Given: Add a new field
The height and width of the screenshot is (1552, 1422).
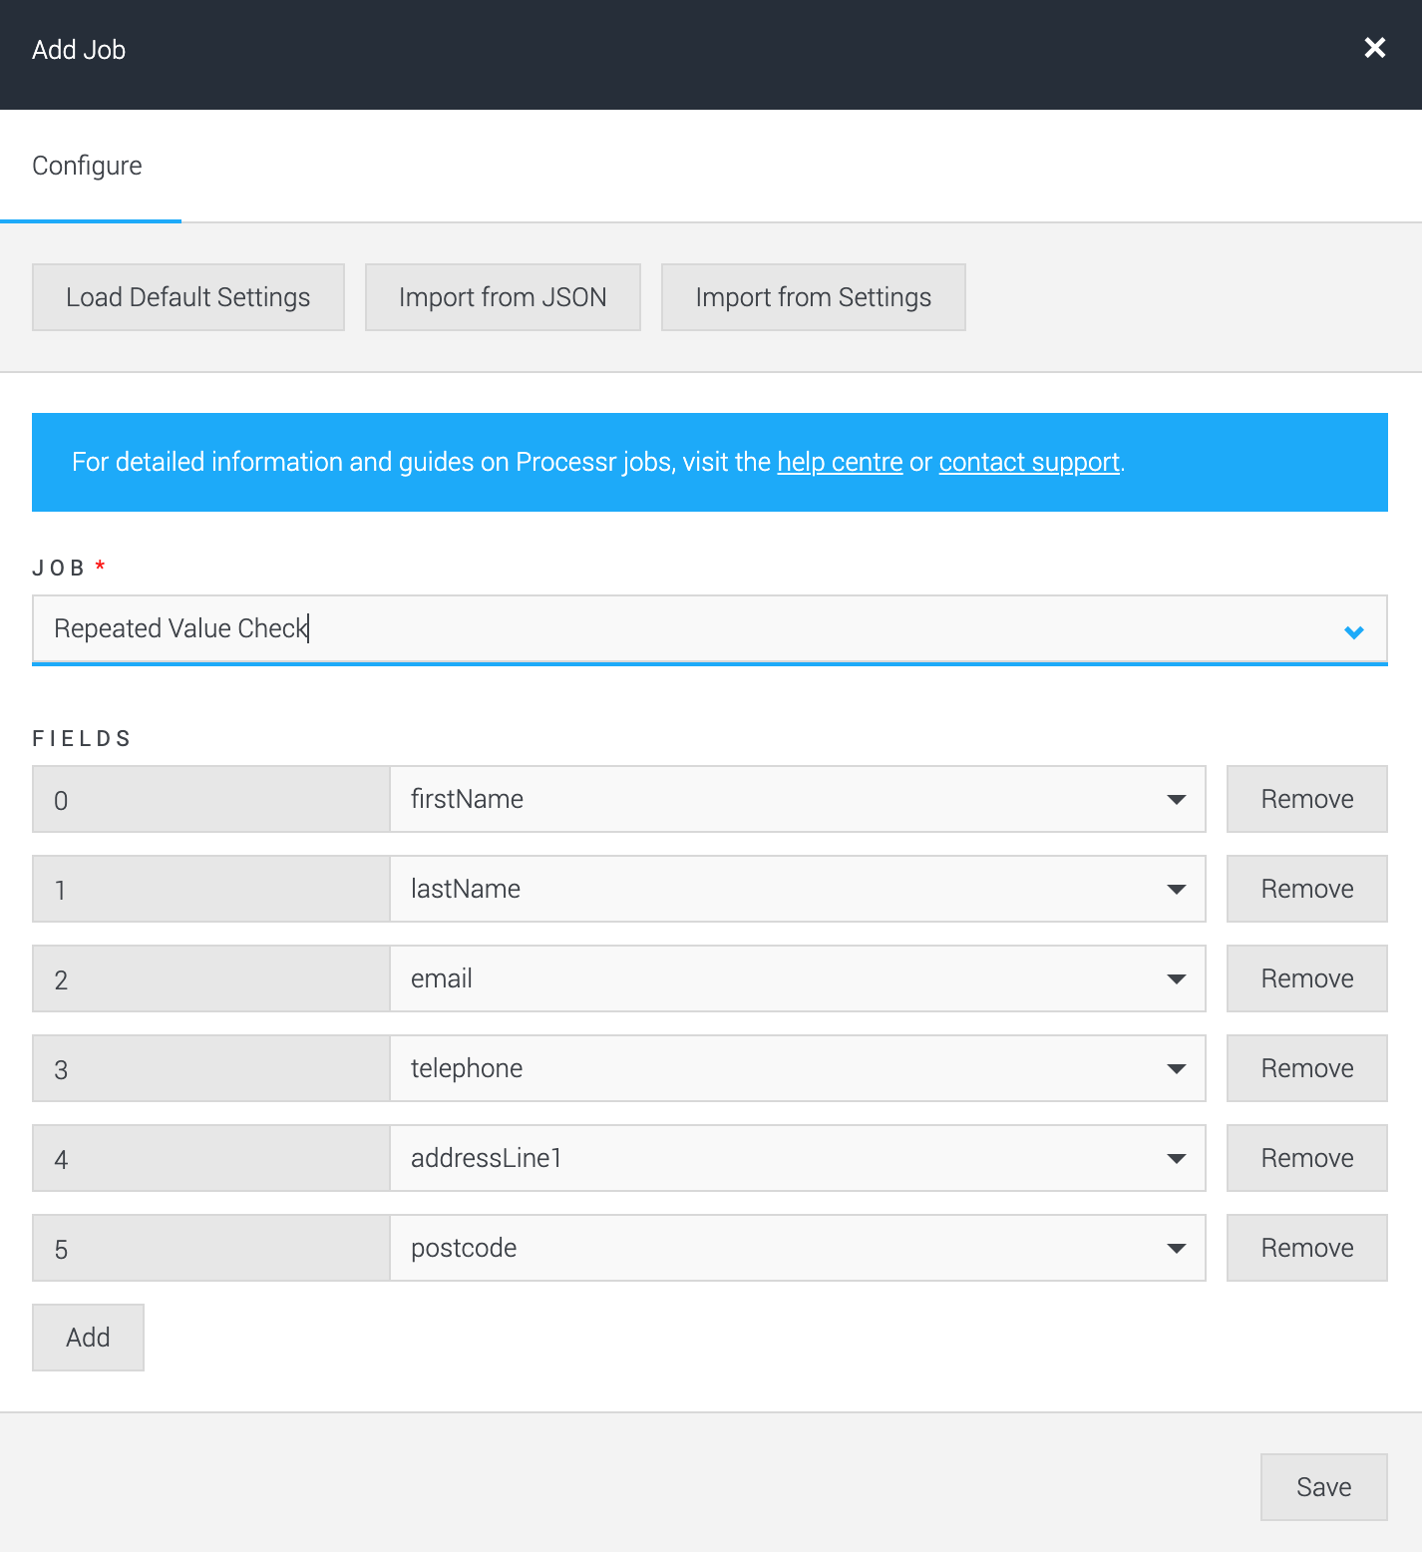Looking at the screenshot, I should point(88,1337).
